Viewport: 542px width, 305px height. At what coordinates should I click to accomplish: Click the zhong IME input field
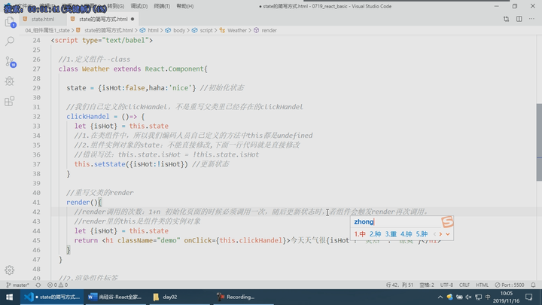pos(396,221)
